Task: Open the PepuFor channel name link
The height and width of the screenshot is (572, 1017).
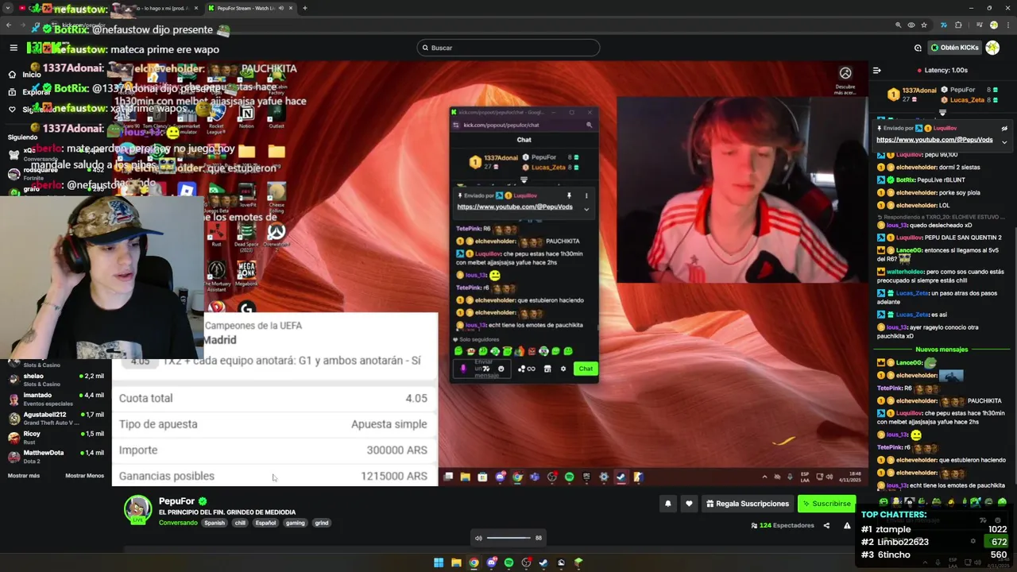Action: [176, 501]
